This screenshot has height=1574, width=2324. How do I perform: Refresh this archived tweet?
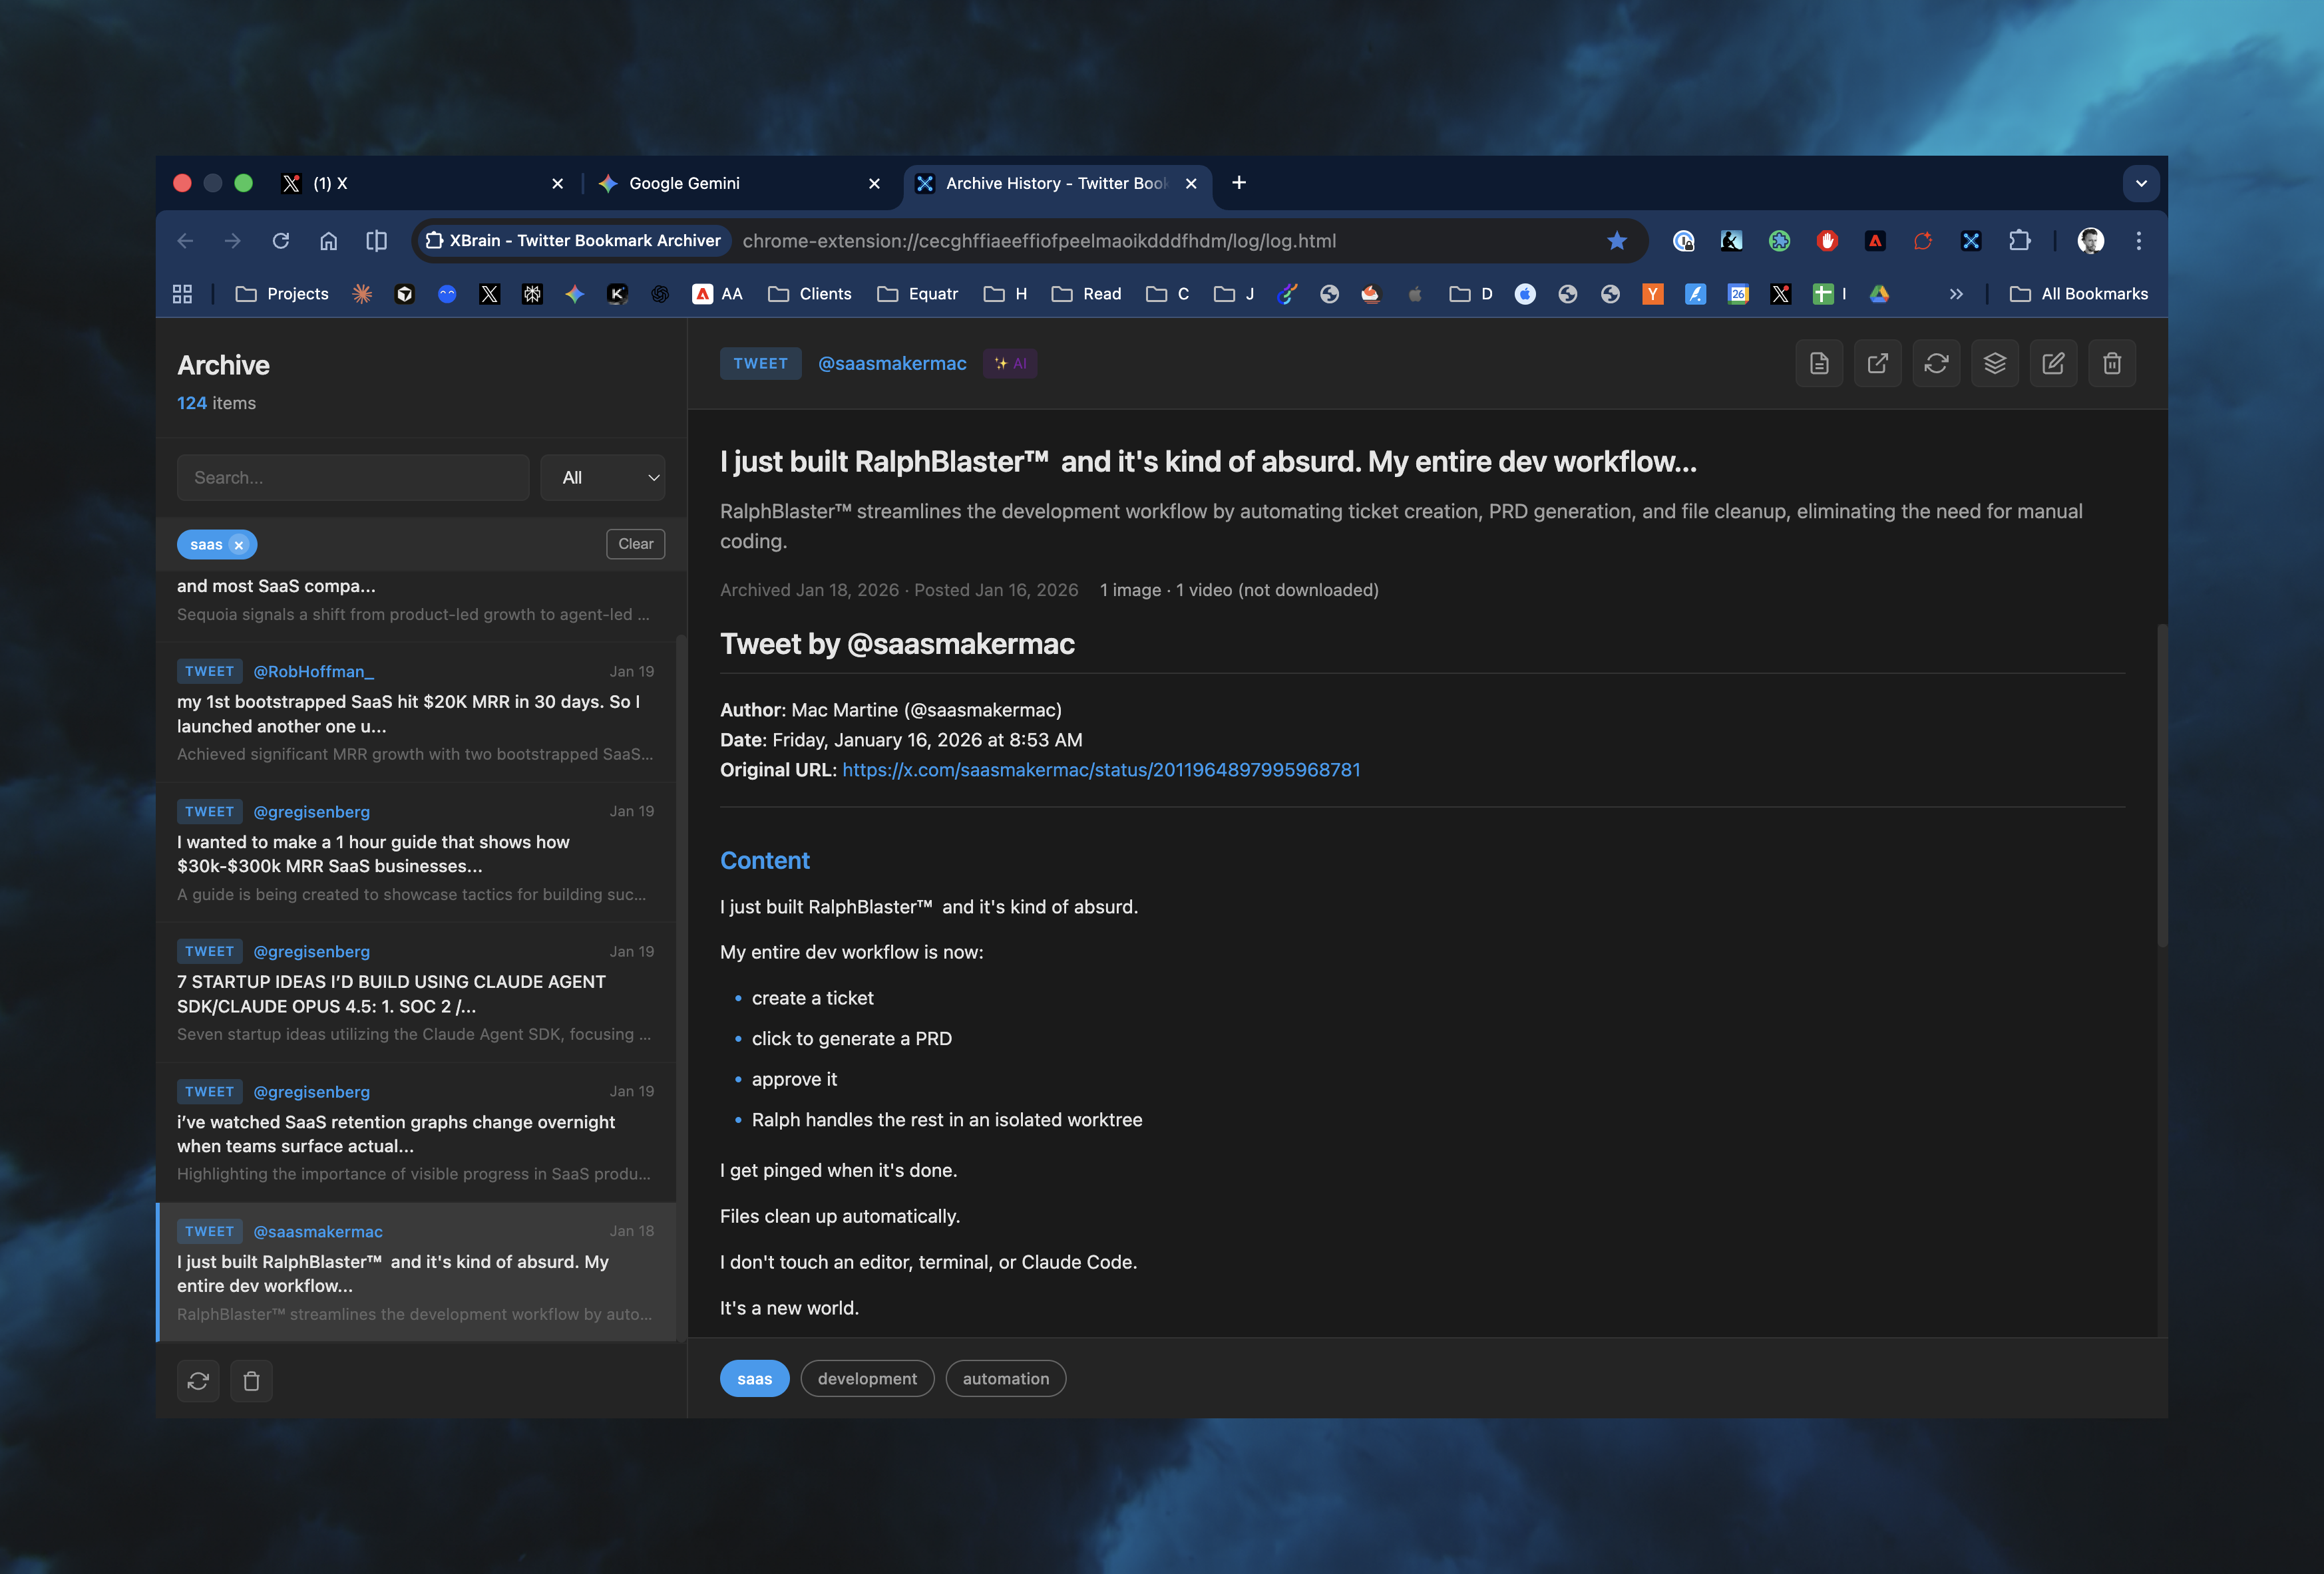tap(1936, 363)
